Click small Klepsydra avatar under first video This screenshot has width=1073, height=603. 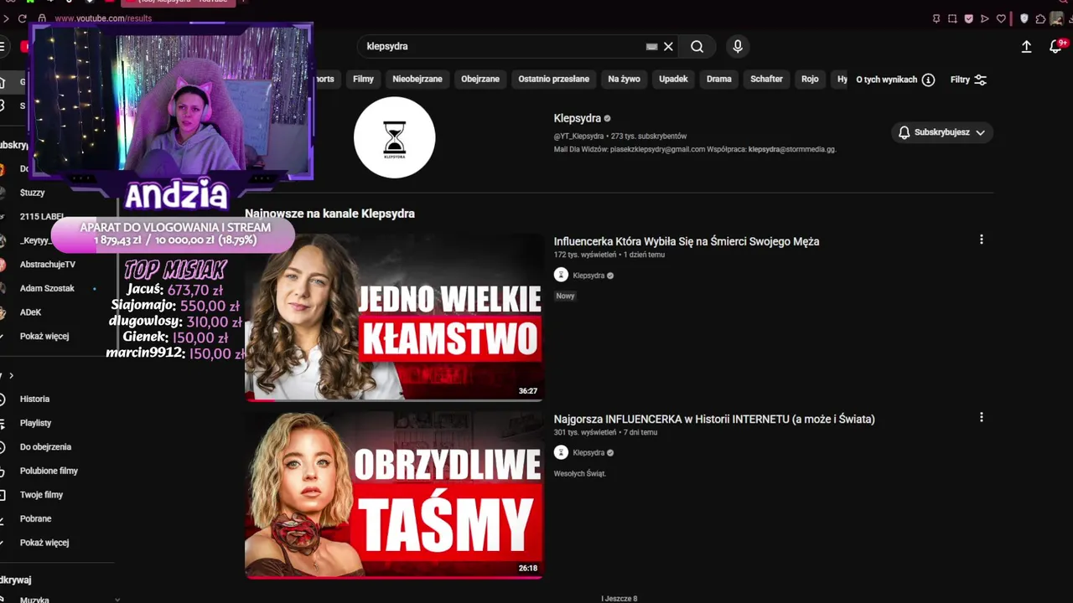click(561, 275)
